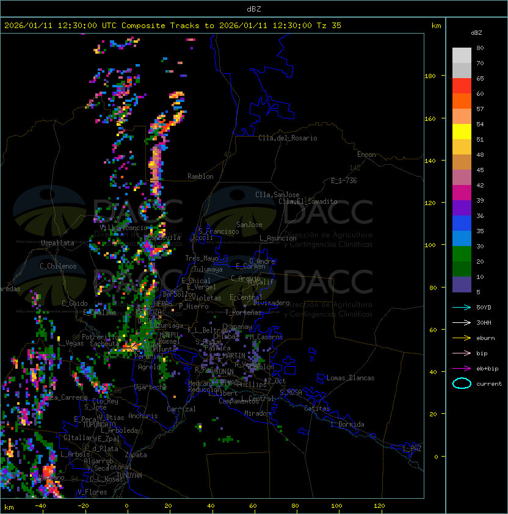Screen dimensions: 508x514
Task: Click the 'dBZ' title at top
Action: tap(254, 9)
